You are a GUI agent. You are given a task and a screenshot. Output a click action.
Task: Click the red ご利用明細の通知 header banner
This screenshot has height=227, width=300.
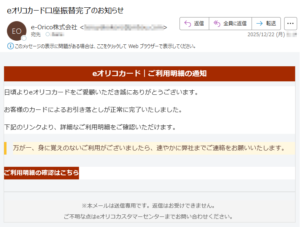pyautogui.click(x=149, y=74)
